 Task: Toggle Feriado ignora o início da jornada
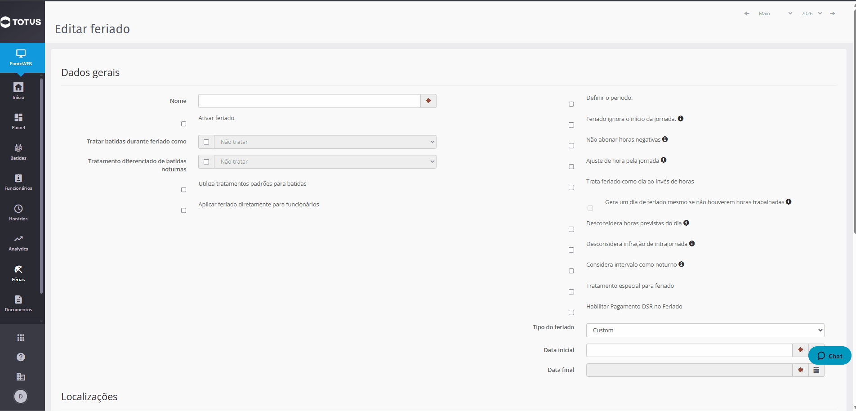click(x=571, y=125)
